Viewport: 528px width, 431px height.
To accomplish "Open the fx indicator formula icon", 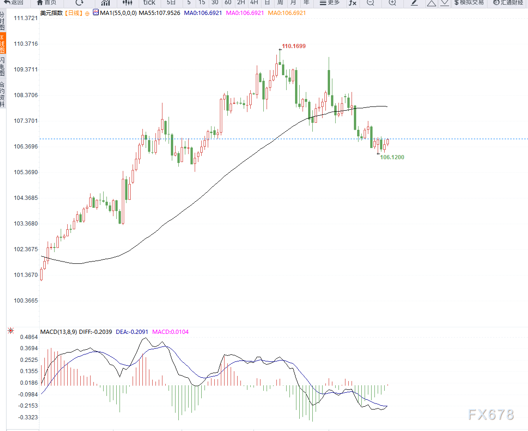I will pos(352,3).
